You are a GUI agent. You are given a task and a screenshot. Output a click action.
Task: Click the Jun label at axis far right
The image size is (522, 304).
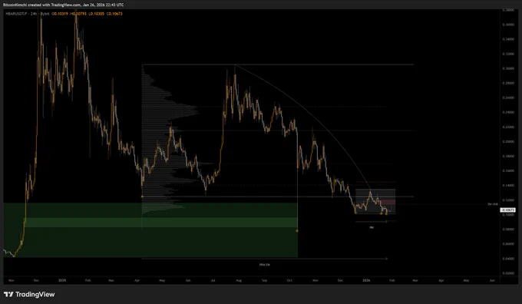point(492,280)
